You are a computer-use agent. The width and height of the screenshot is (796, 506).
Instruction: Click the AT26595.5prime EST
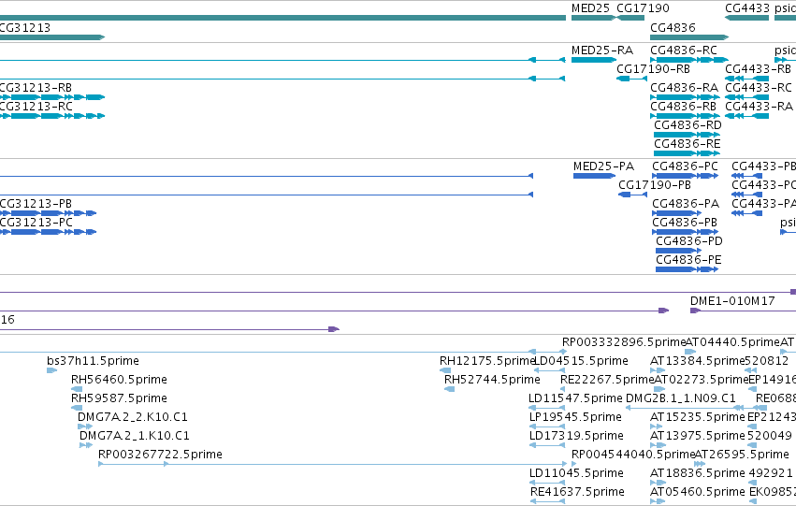700,464
